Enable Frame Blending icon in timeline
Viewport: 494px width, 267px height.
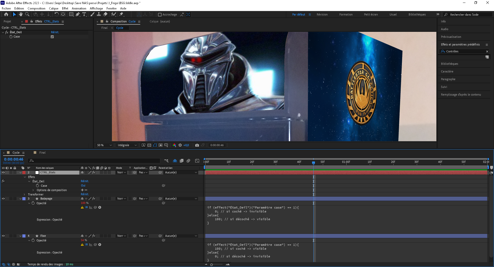point(182,161)
